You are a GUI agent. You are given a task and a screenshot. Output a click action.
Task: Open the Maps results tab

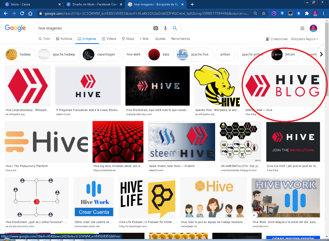point(128,39)
